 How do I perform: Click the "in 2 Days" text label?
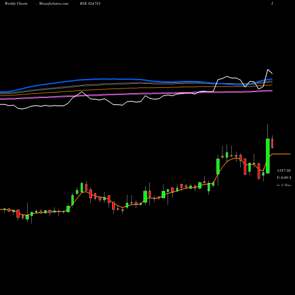(x=284, y=185)
